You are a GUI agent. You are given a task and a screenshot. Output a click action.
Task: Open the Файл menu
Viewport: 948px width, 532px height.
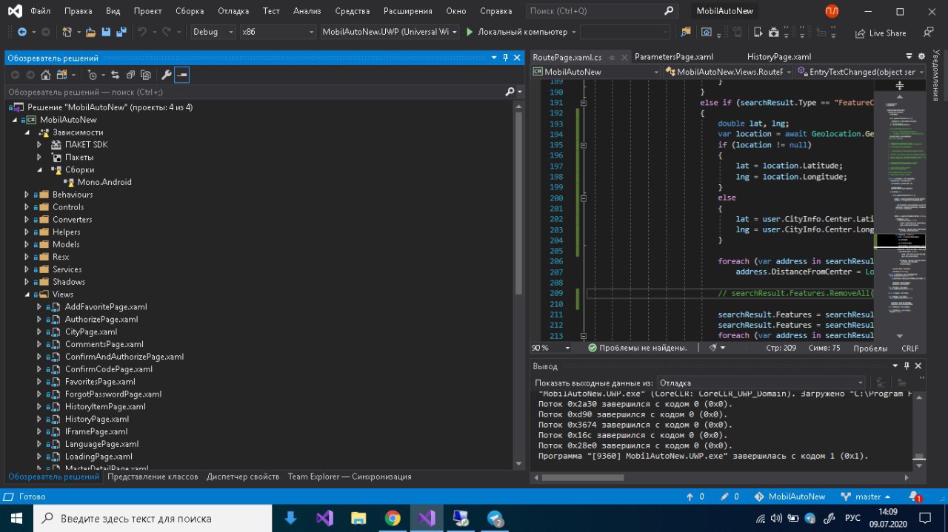41,11
